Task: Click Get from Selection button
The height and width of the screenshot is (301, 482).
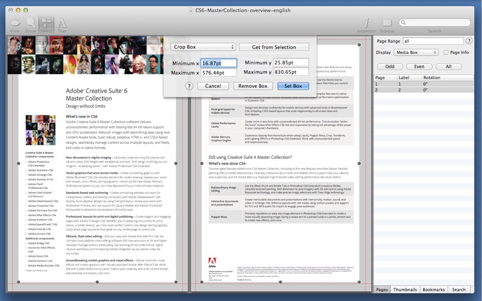Action: point(274,47)
